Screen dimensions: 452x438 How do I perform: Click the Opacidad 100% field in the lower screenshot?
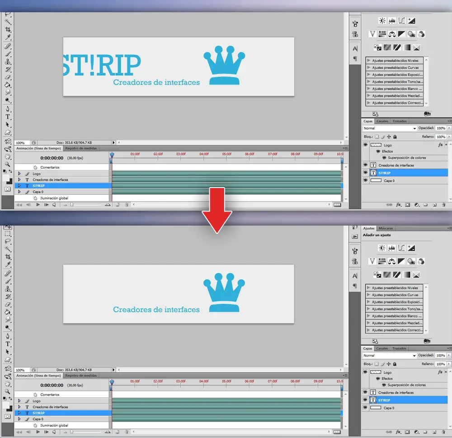pyautogui.click(x=440, y=356)
